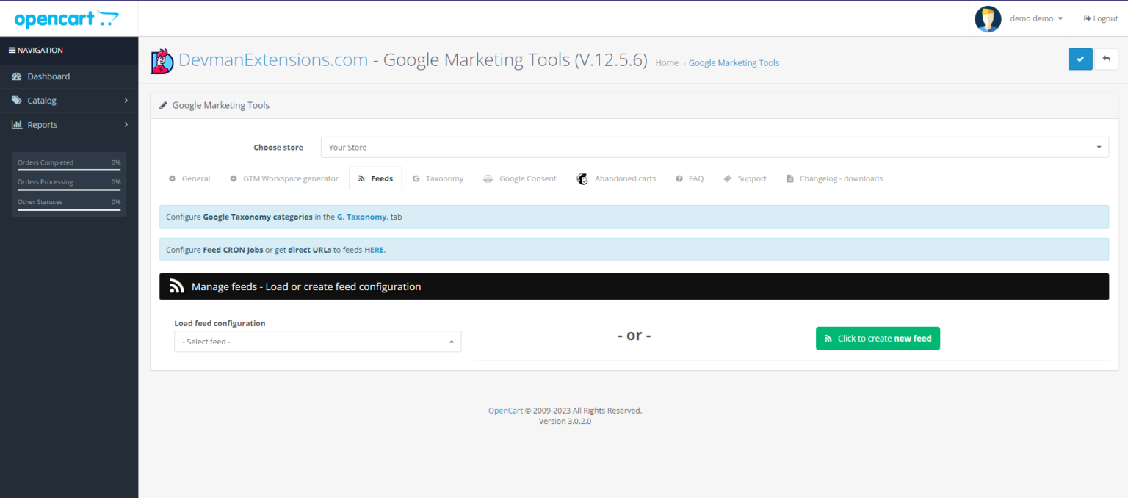Viewport: 1128px width, 498px height.
Task: Switch to the Taxonomy tab
Action: 444,178
